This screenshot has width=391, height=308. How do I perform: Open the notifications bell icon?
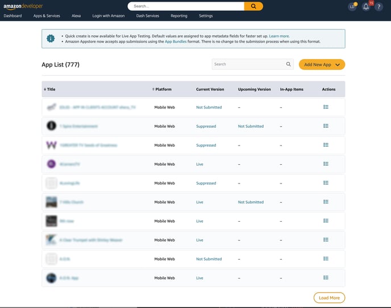click(x=366, y=7)
